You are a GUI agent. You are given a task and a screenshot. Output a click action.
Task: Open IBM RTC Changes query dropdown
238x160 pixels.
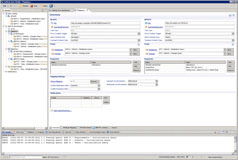coord(225,54)
